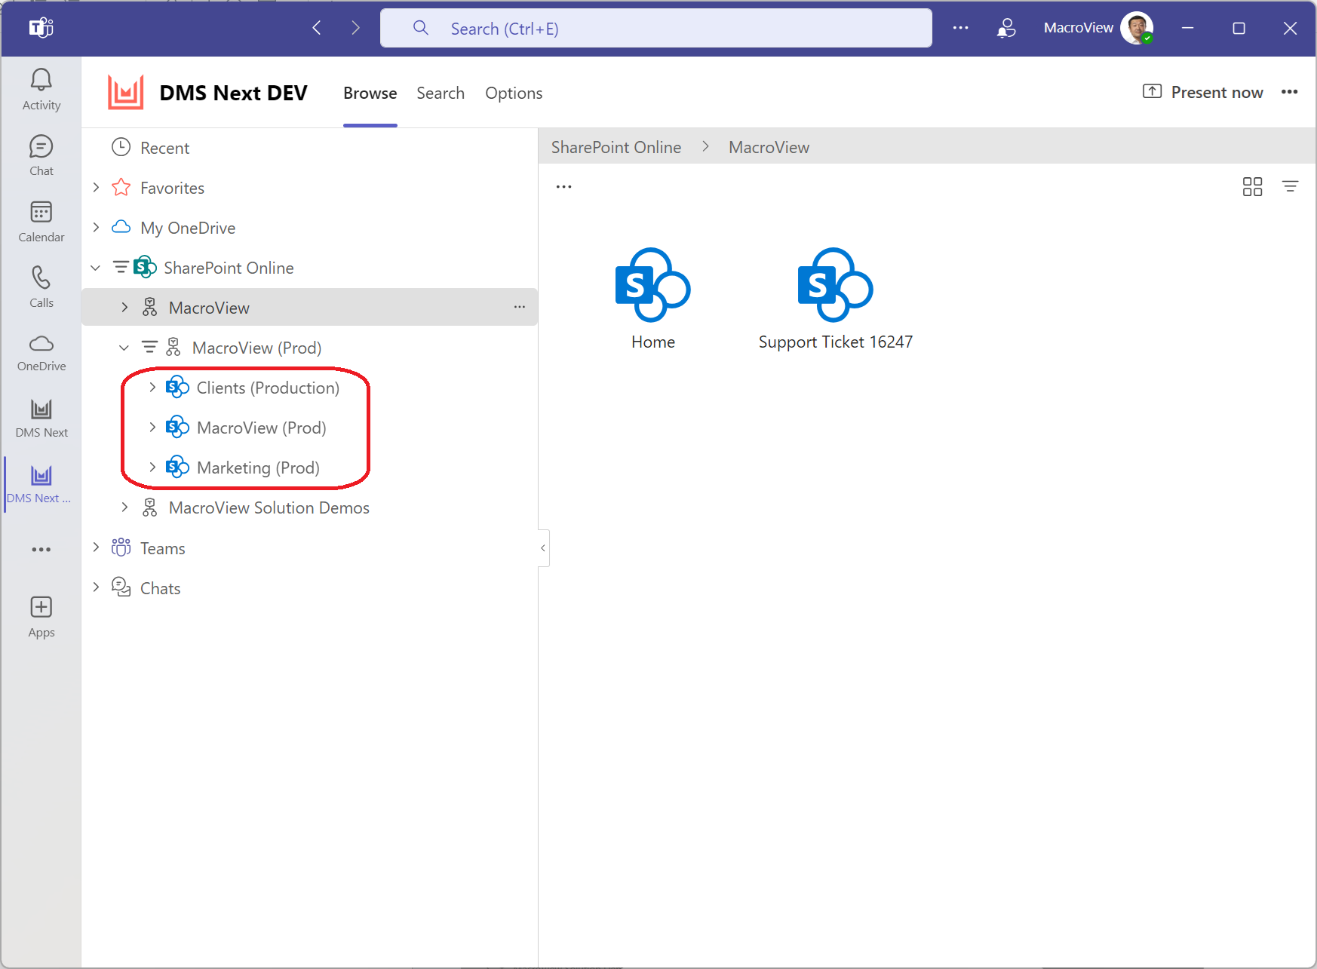Click the Teams logo icon
The width and height of the screenshot is (1317, 969).
(41, 29)
